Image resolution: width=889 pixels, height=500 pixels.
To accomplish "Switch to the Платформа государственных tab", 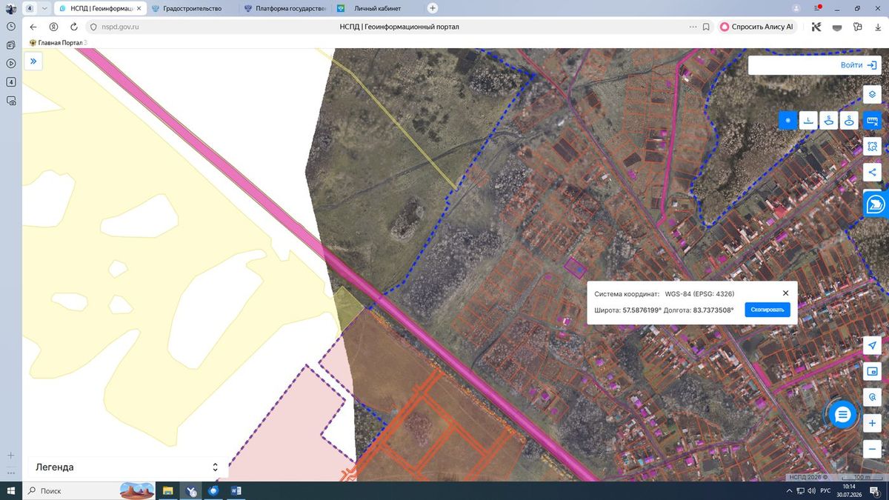I will coord(285,8).
